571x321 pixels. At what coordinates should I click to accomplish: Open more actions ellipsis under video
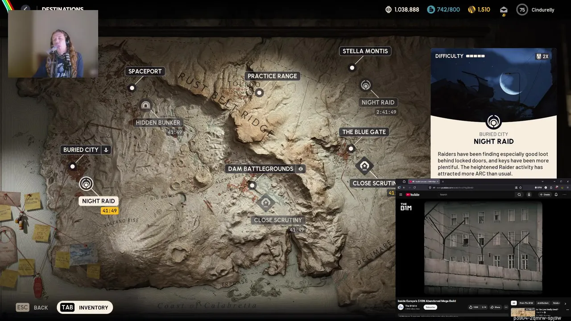[506, 307]
